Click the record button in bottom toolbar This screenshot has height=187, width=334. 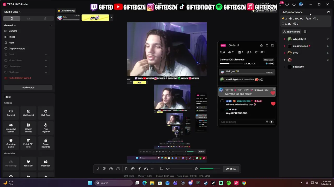[133, 169]
